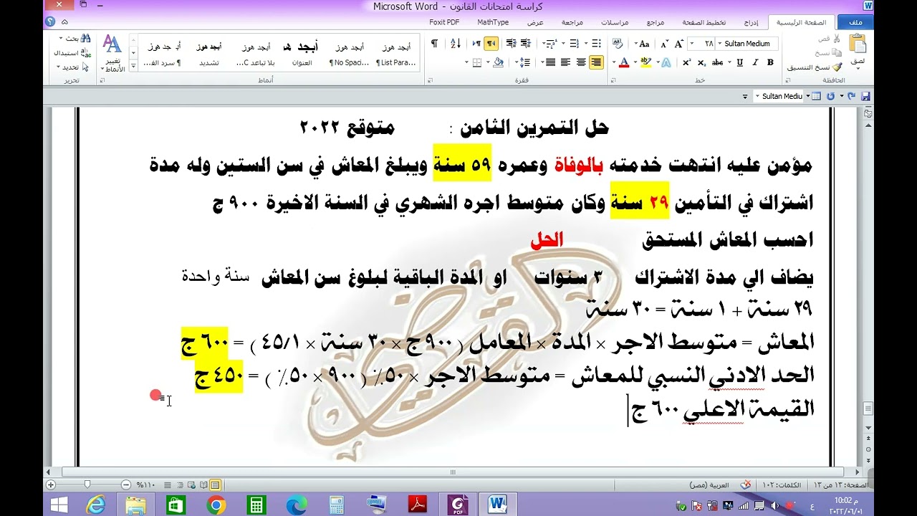Expand the styles gallery More arrow

pos(133,67)
